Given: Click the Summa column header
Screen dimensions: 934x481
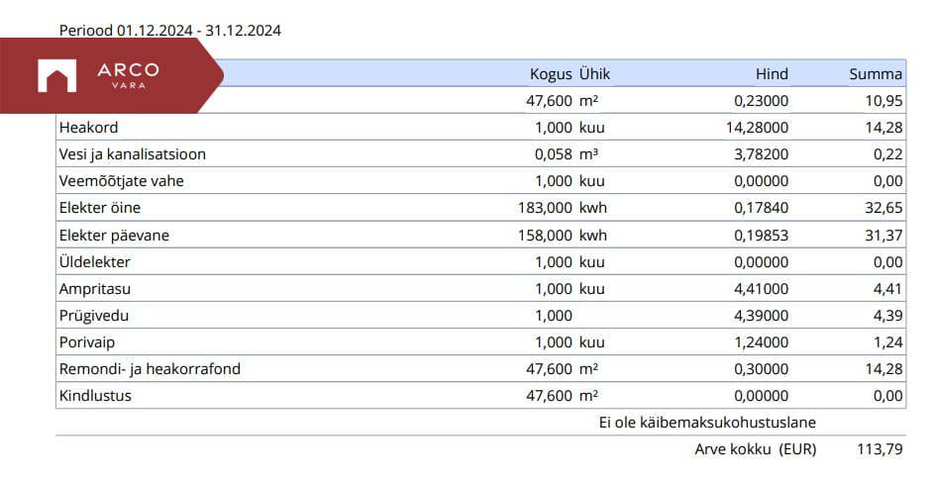Looking at the screenshot, I should (x=876, y=73).
